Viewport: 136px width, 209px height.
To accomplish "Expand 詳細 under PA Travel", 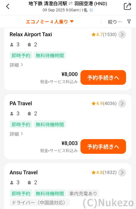I will tap(16, 134).
